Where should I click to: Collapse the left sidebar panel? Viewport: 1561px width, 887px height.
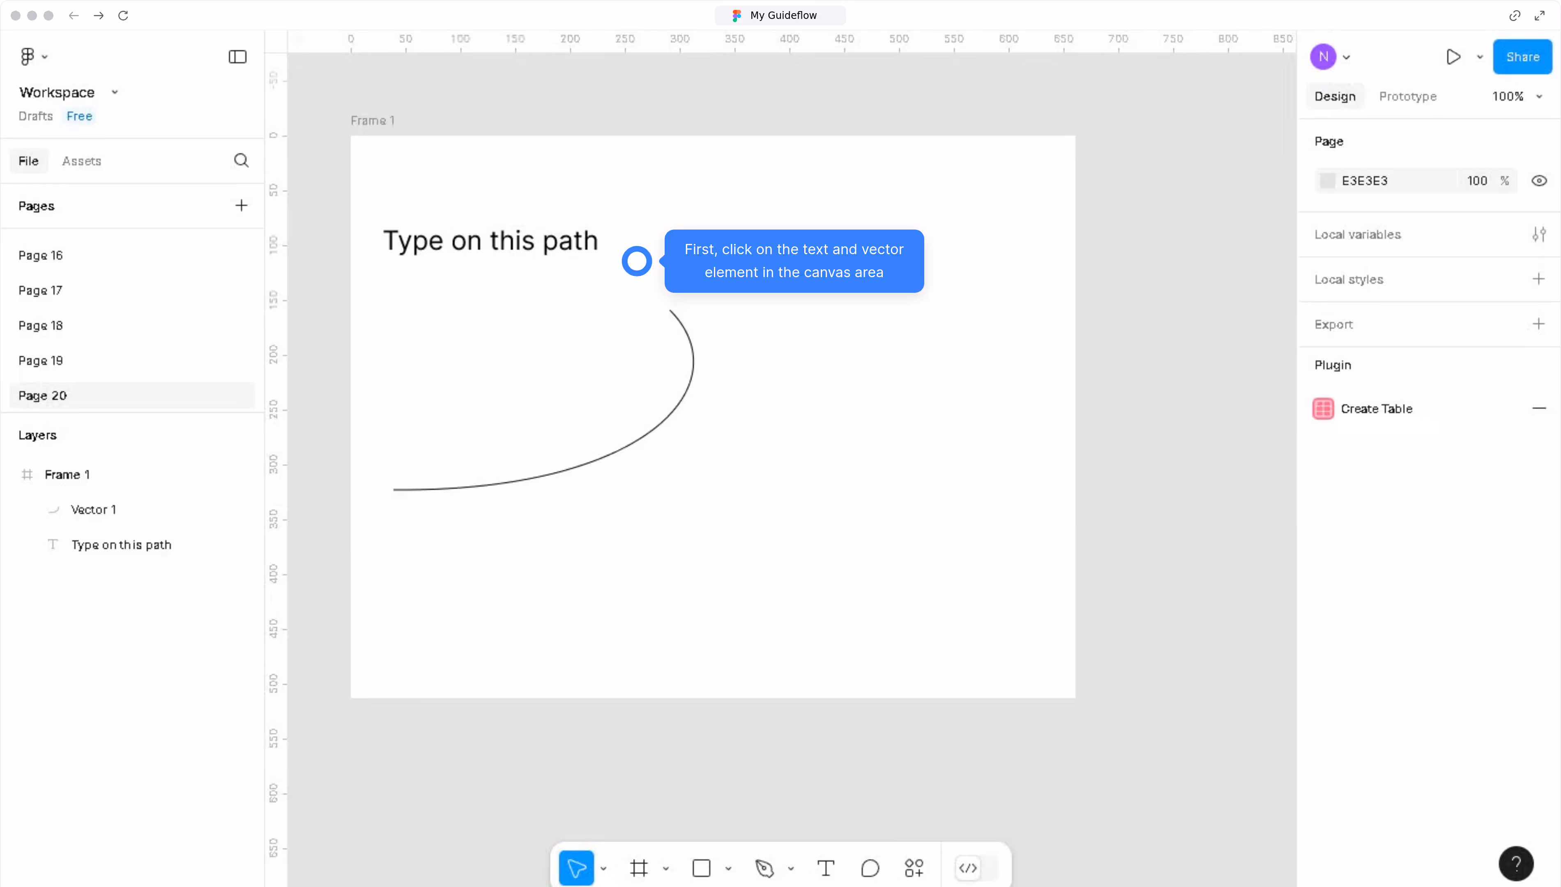pos(237,57)
